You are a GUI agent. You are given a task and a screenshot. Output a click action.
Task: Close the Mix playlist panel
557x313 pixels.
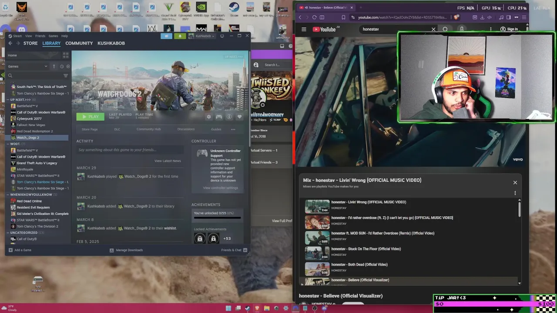click(x=515, y=183)
